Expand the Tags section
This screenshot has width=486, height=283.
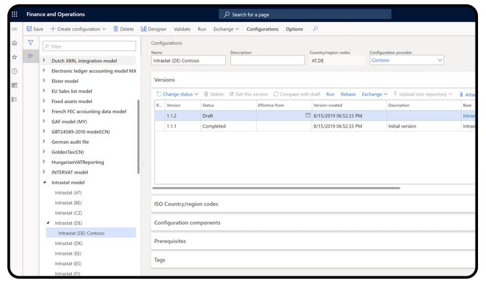(313, 260)
